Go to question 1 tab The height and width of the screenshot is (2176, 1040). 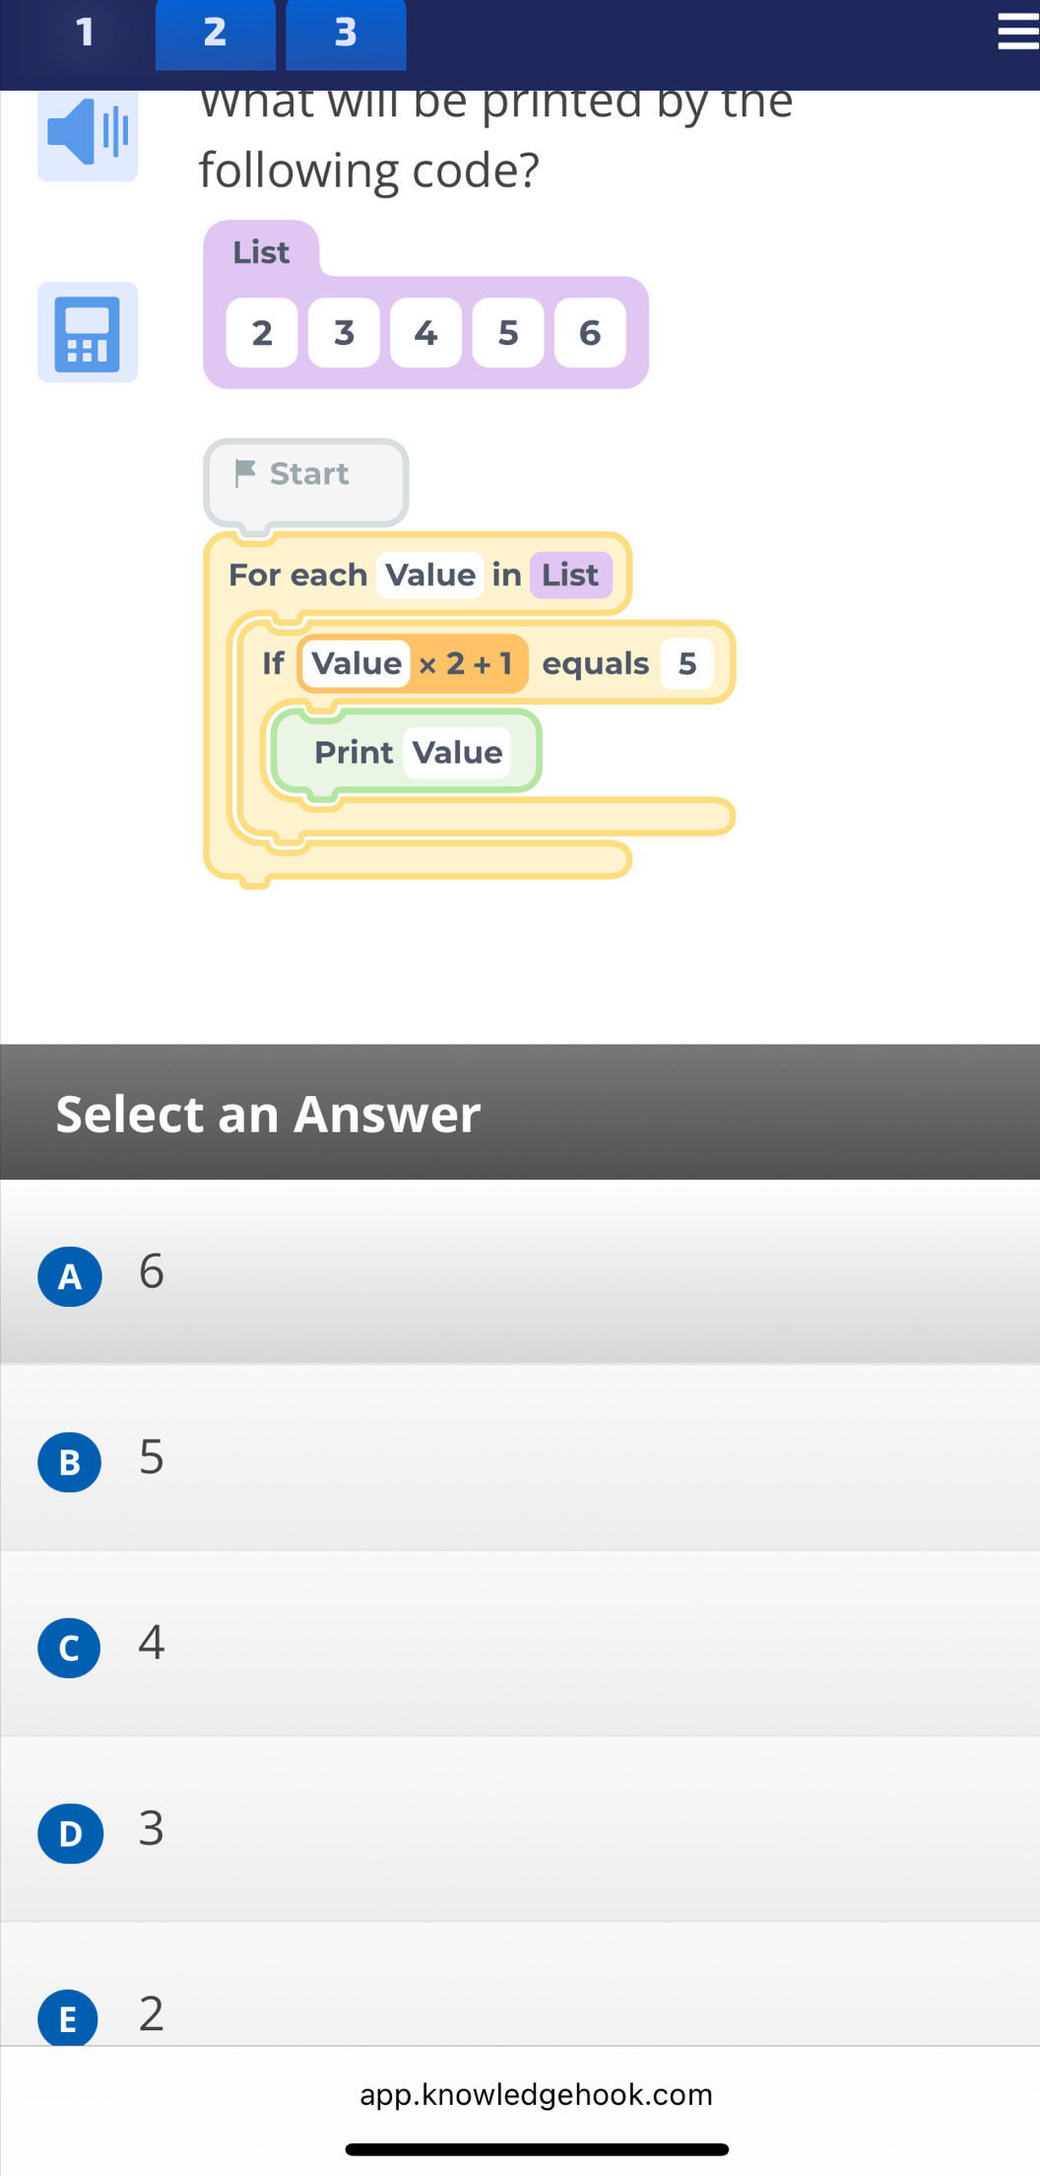click(85, 33)
